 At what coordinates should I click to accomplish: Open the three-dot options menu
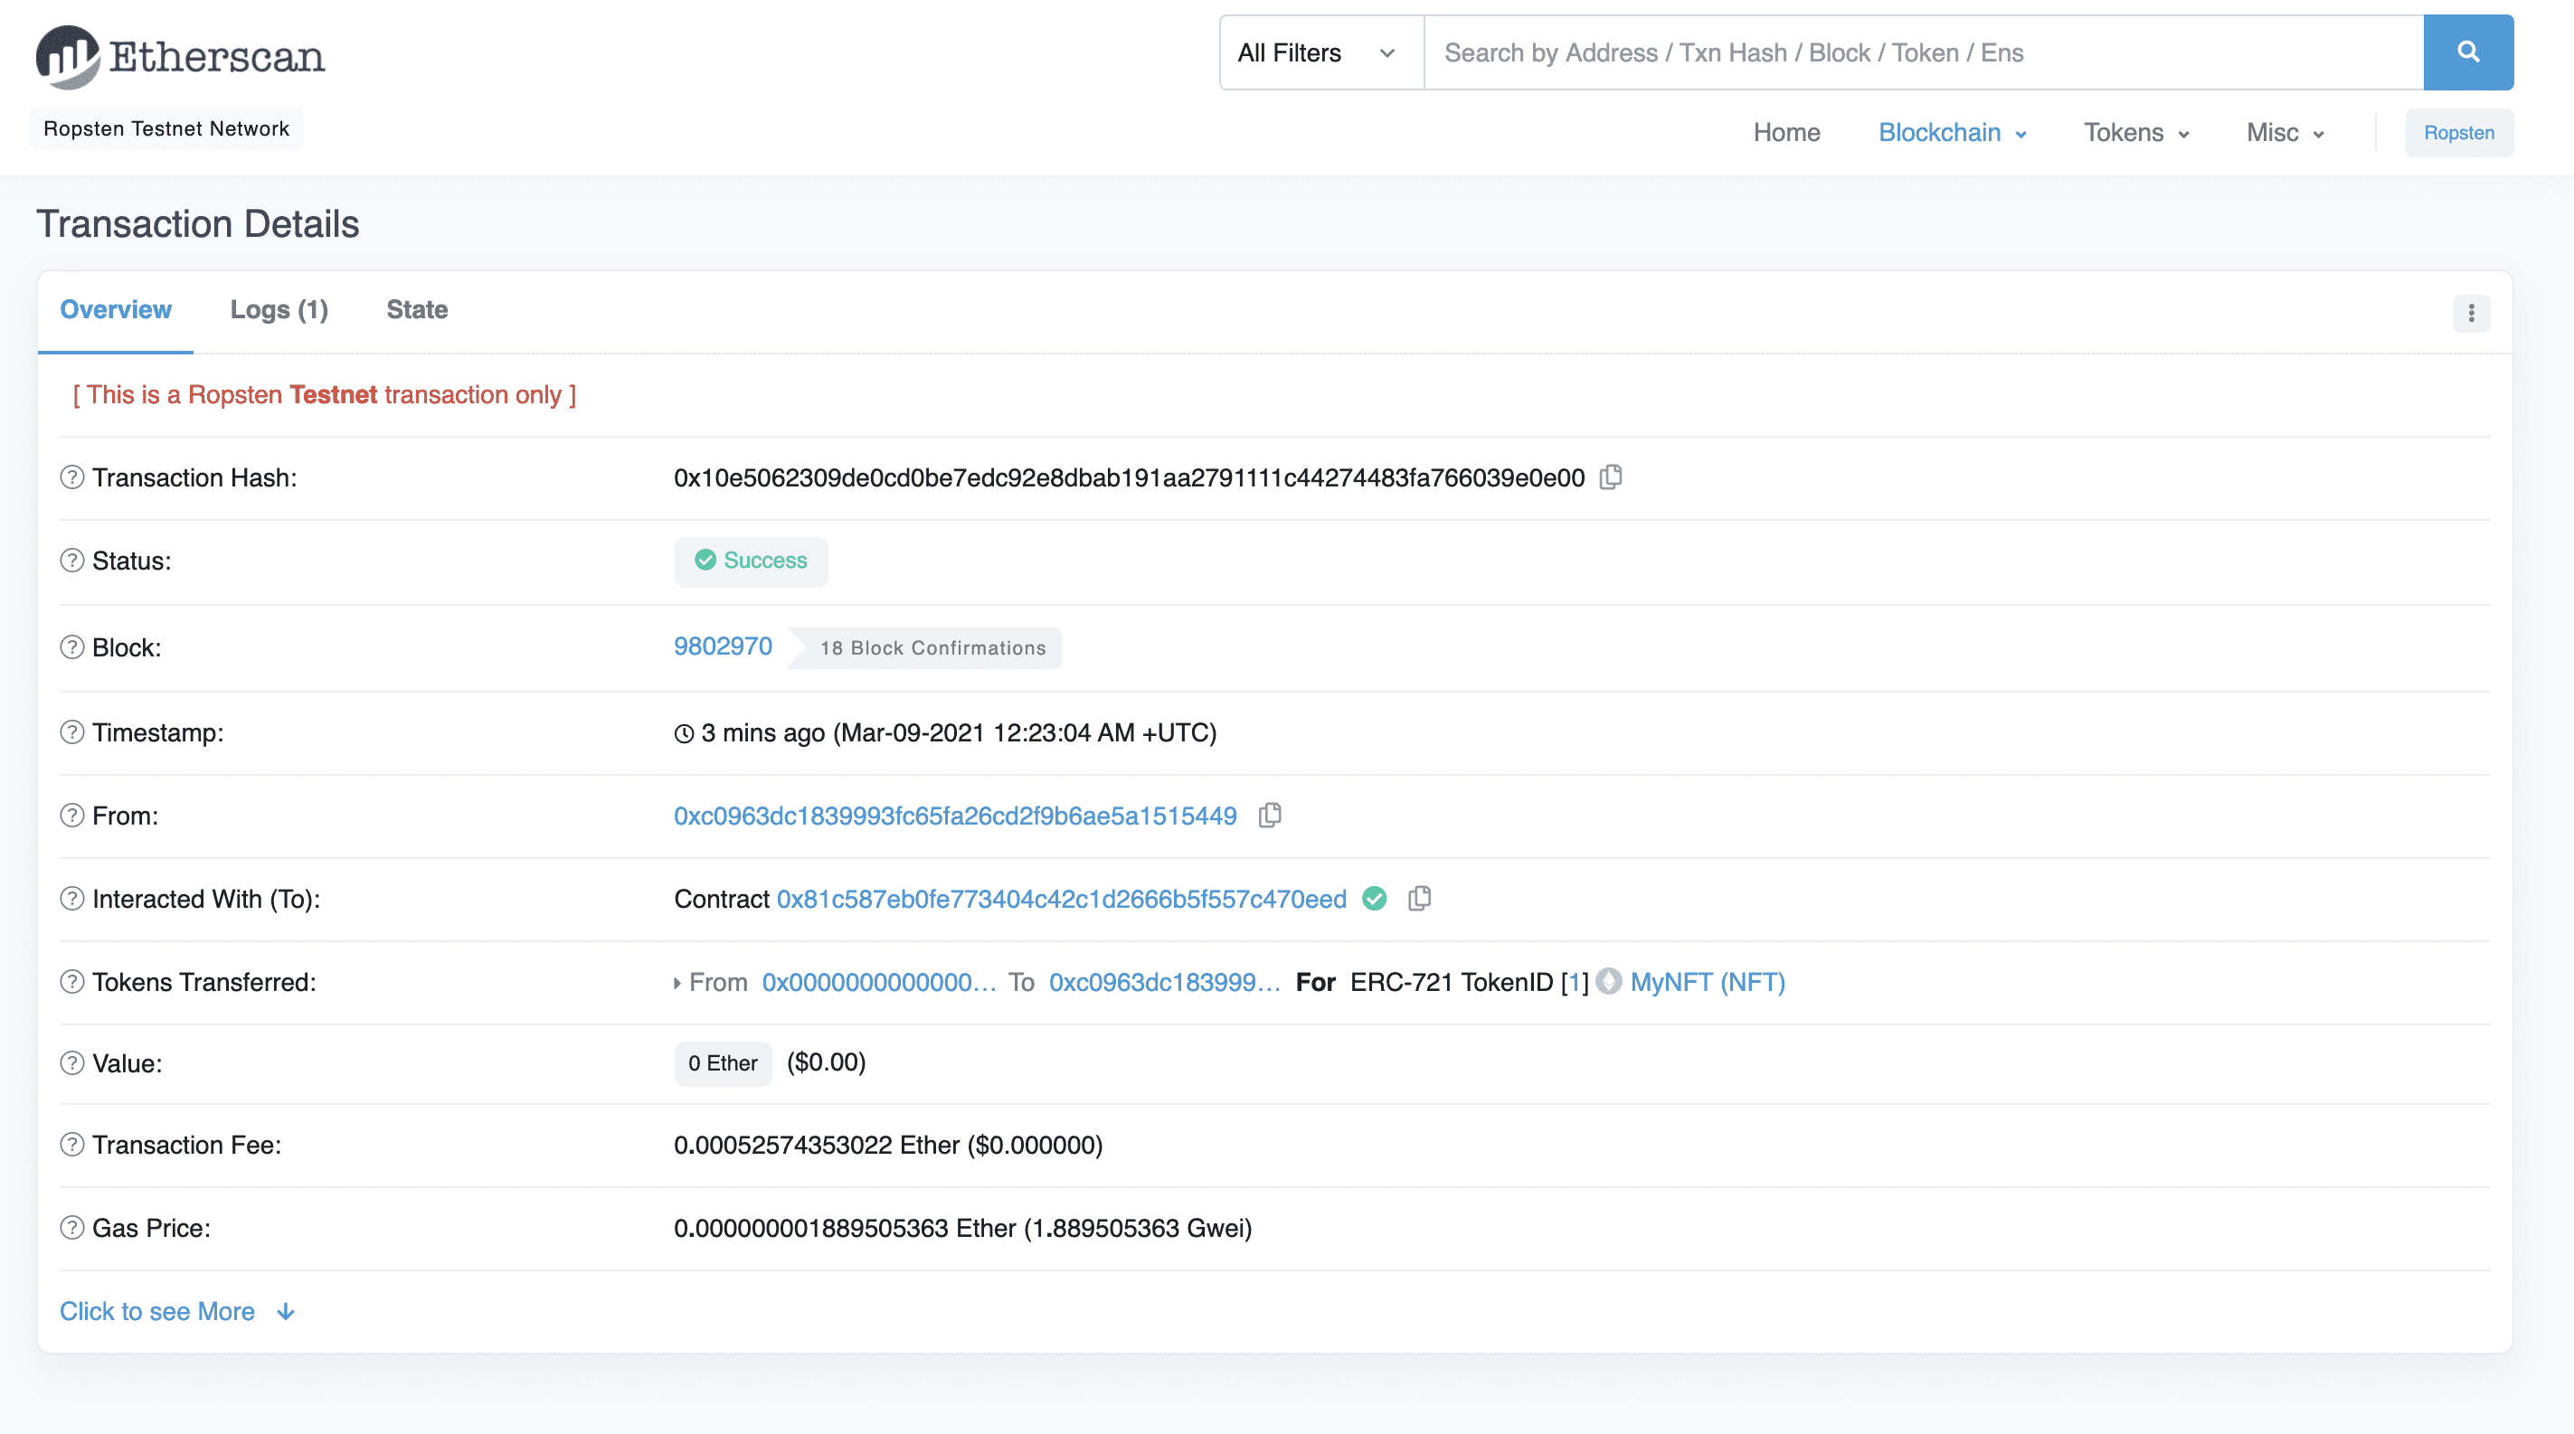pos(2472,314)
